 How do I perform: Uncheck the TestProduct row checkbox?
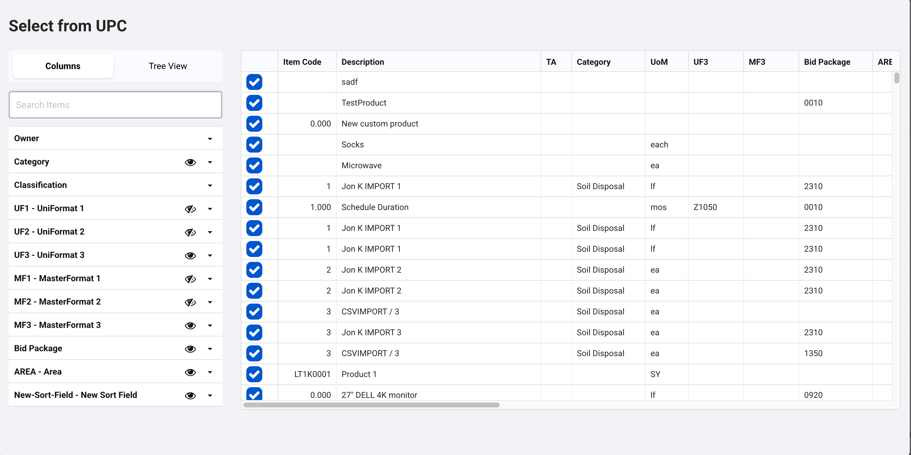254,103
